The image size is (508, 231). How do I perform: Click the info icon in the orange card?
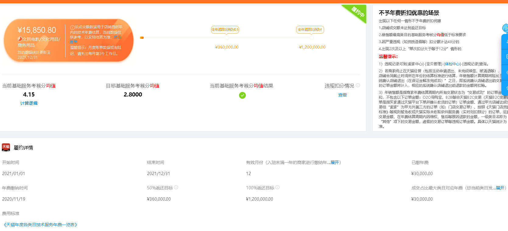72,27
